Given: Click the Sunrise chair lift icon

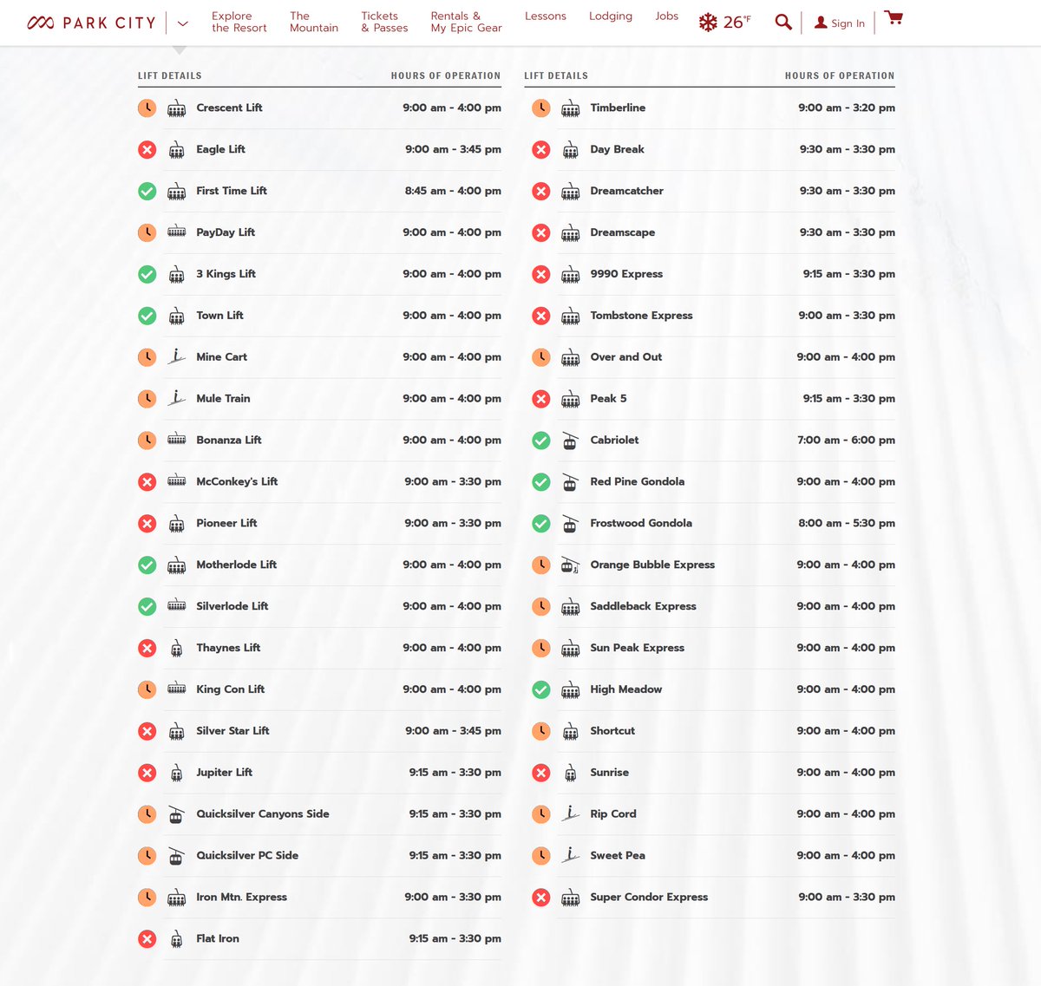Looking at the screenshot, I should 570,773.
